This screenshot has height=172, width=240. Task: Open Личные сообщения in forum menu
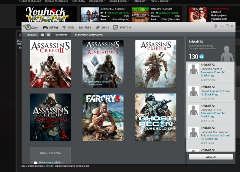click(x=56, y=1)
